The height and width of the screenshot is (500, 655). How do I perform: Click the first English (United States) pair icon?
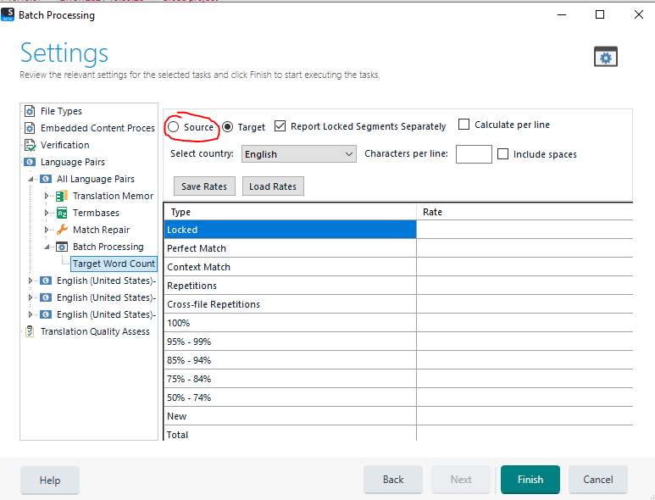pos(46,281)
